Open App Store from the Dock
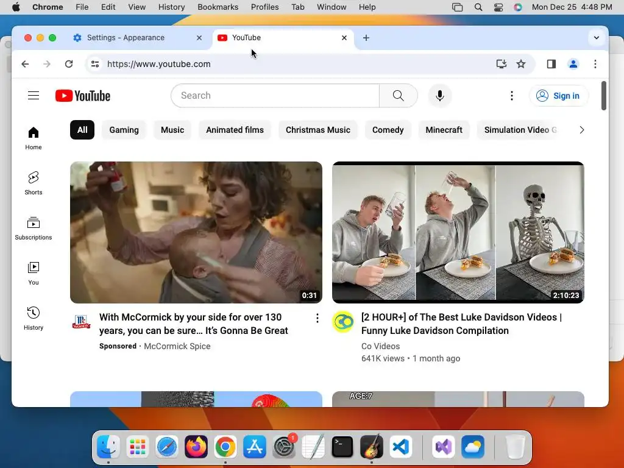 [x=254, y=447]
